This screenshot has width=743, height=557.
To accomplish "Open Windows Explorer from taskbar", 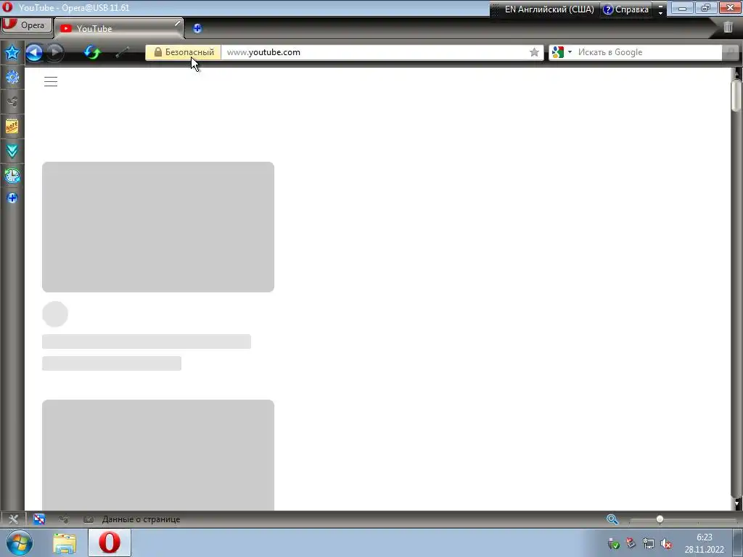I will pyautogui.click(x=65, y=543).
